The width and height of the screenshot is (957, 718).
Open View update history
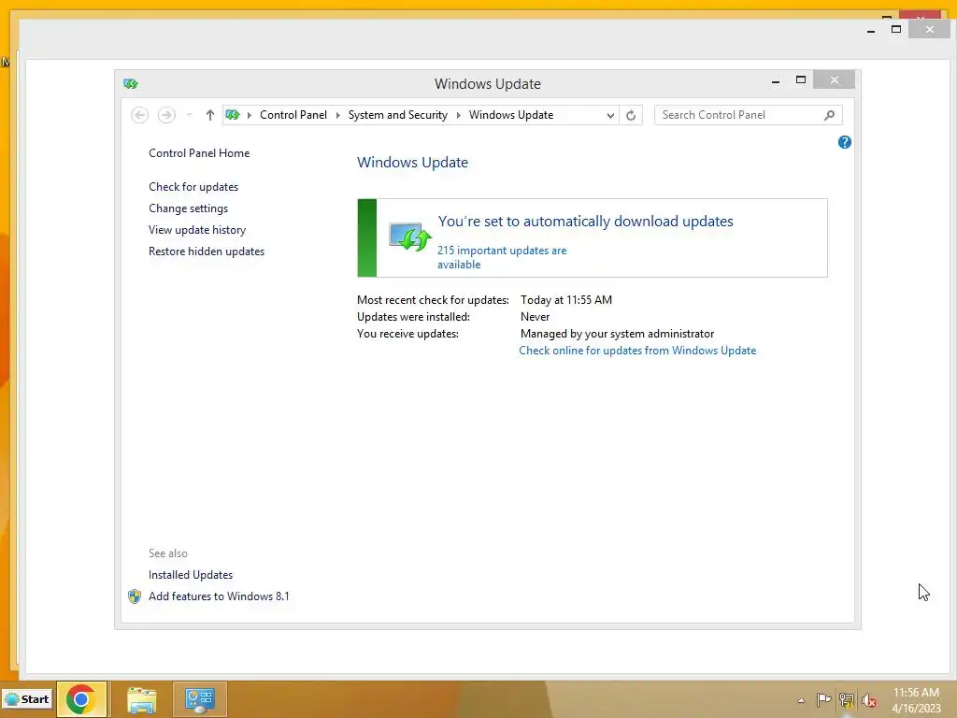tap(197, 230)
